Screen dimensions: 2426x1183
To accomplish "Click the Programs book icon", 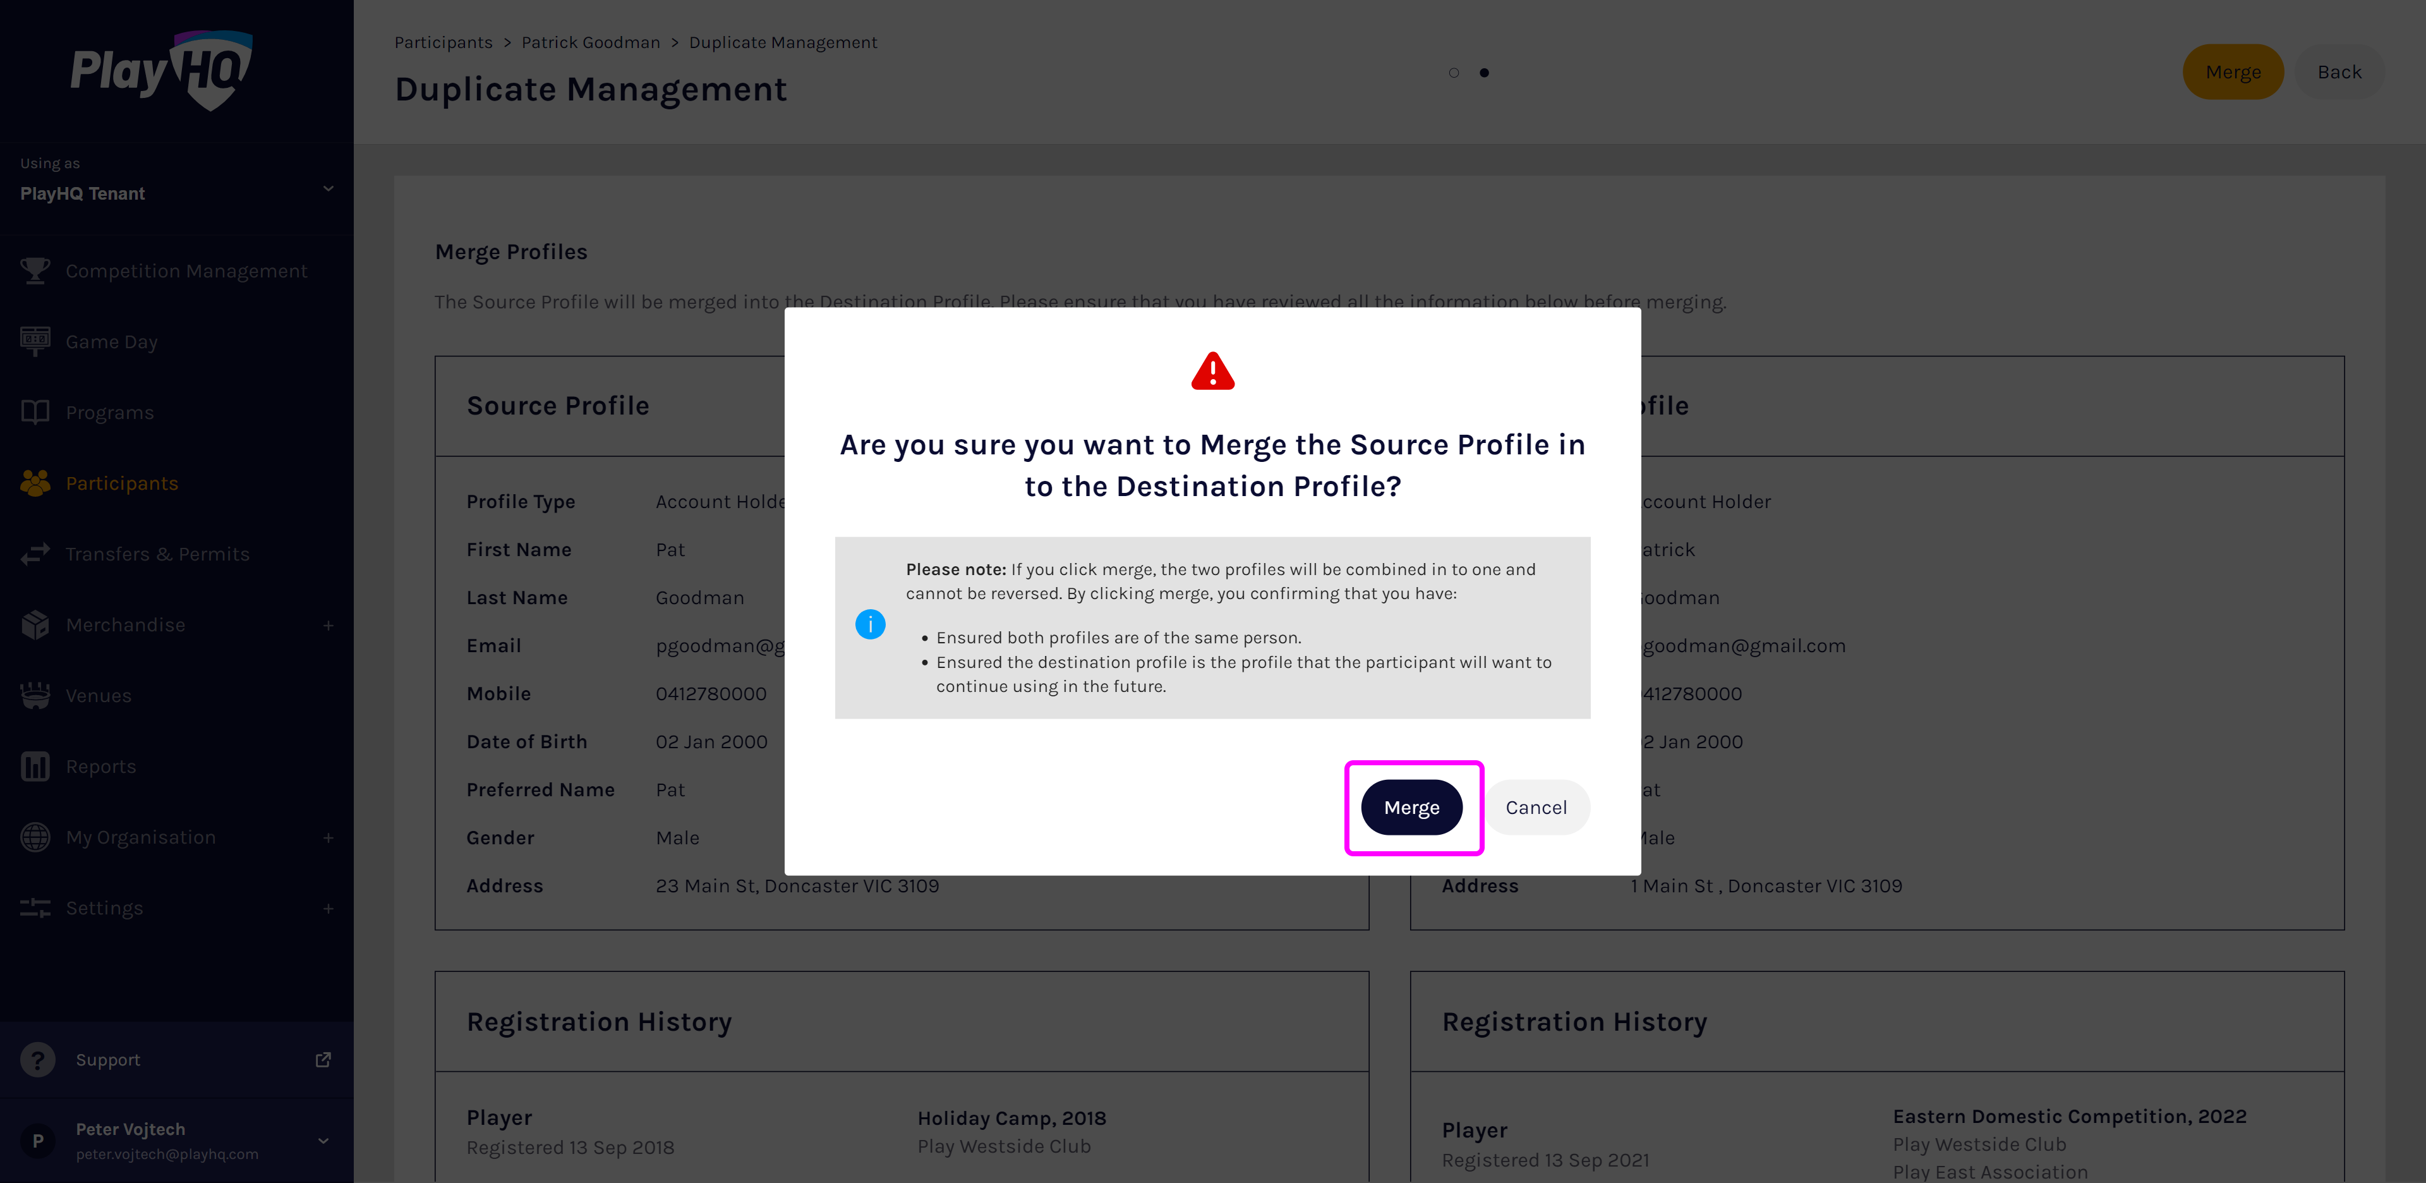I will click(35, 413).
